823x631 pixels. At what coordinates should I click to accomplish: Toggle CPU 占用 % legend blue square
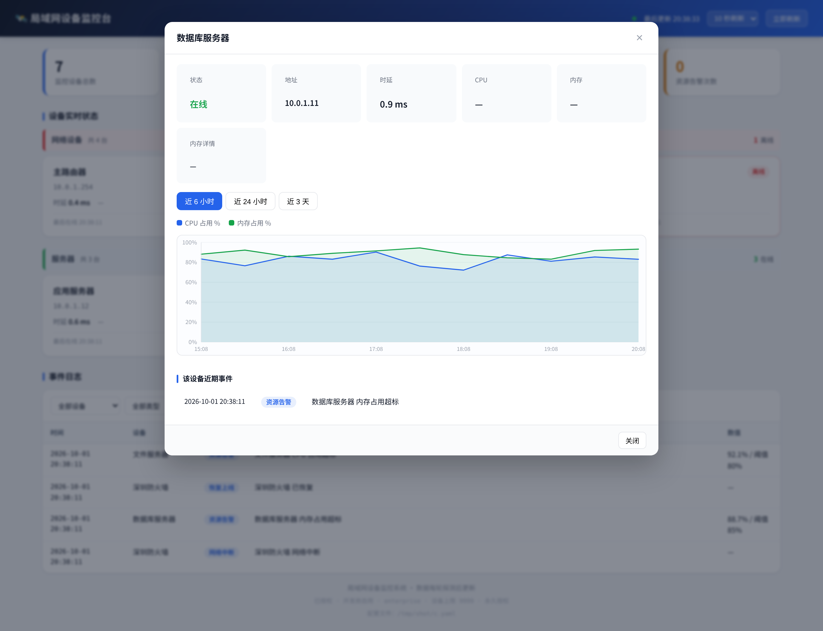[179, 223]
